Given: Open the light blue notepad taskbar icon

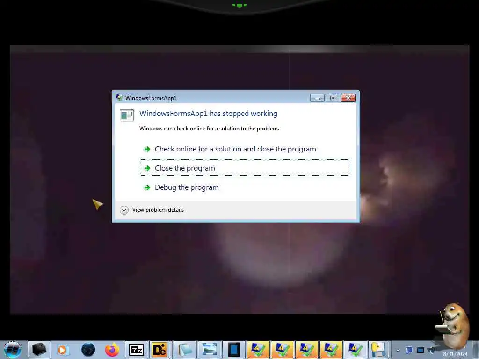Looking at the screenshot, I should pyautogui.click(x=185, y=350).
